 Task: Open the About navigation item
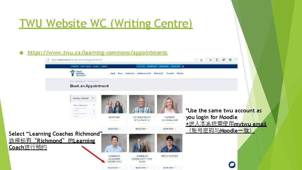click(113, 73)
